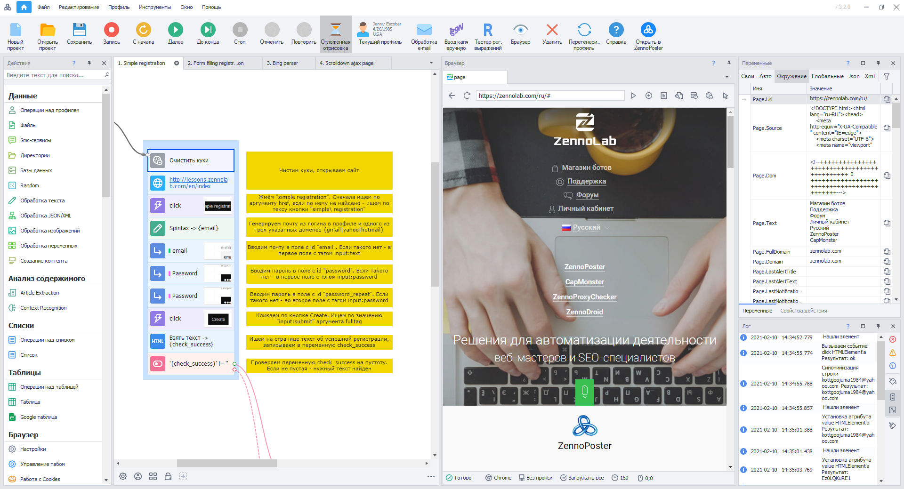Open the 'Без прокси' proxy selector in status bar
The width and height of the screenshot is (904, 489).
tap(536, 478)
